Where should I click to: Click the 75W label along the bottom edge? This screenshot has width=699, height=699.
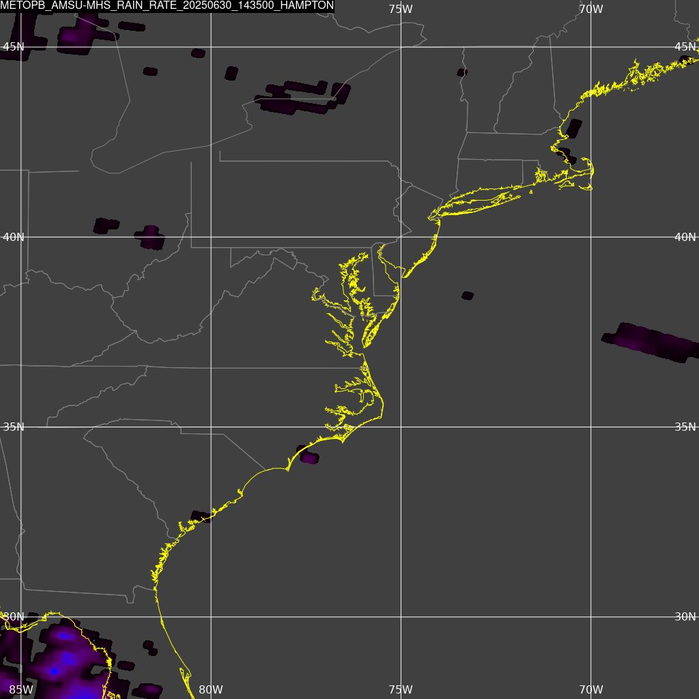pos(400,689)
